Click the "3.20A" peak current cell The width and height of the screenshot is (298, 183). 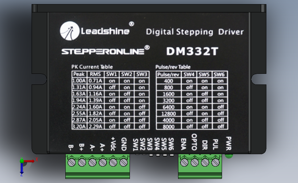[x=79, y=126]
